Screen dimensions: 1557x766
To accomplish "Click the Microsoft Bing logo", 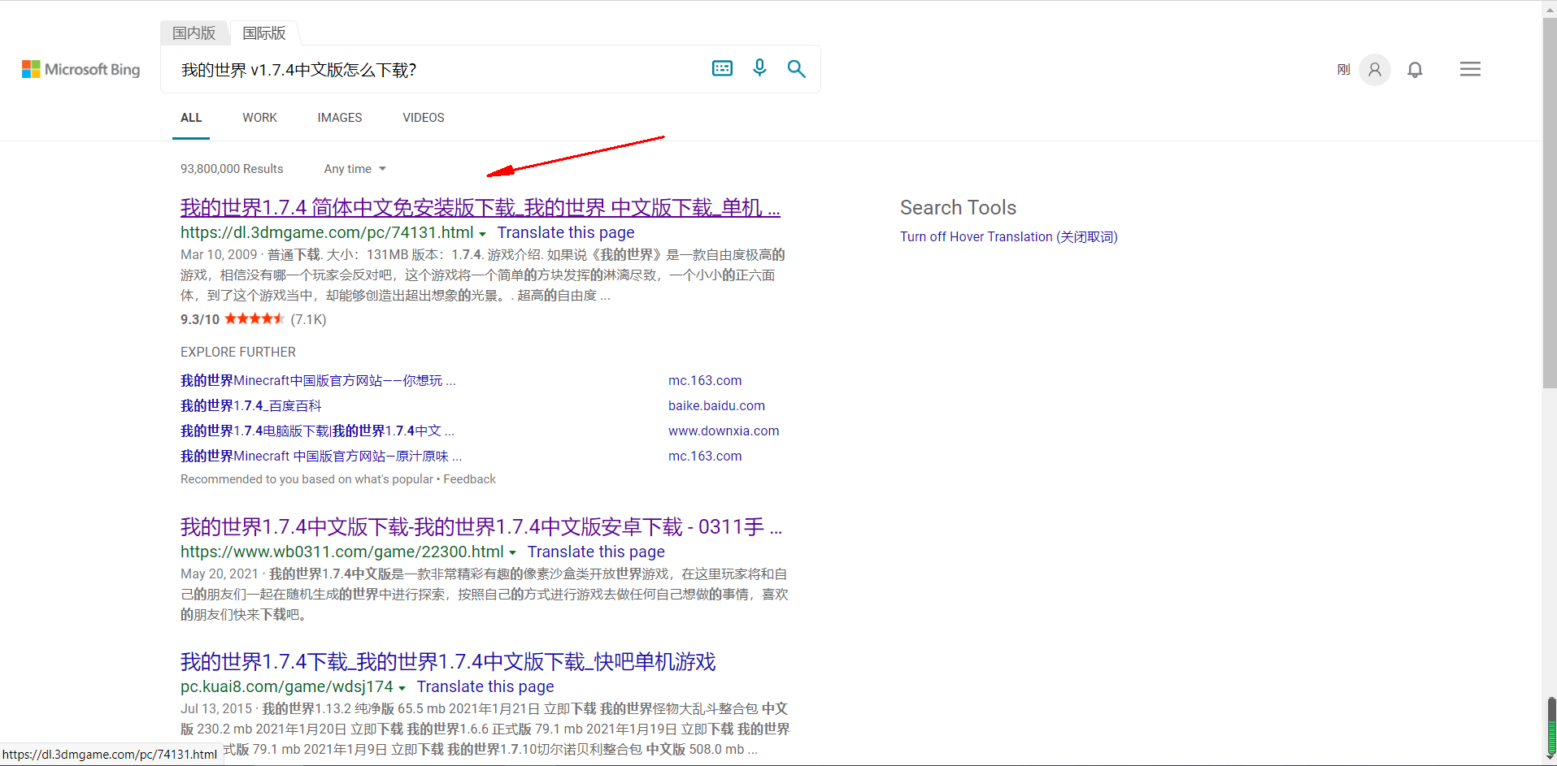I will (80, 70).
